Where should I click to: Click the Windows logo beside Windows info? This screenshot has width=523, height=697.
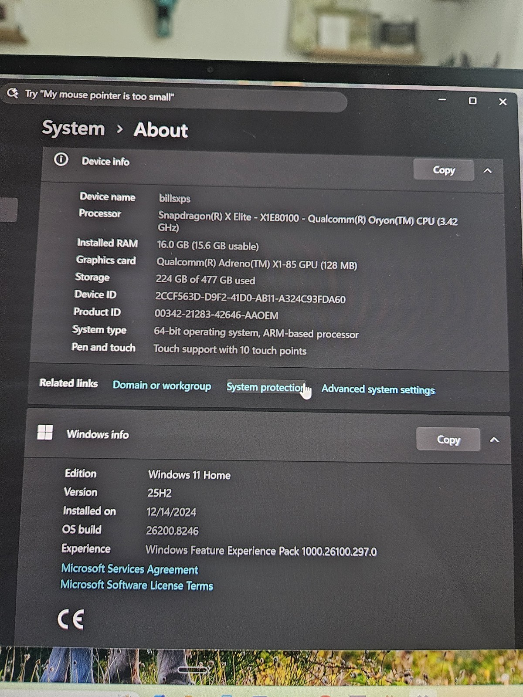45,432
